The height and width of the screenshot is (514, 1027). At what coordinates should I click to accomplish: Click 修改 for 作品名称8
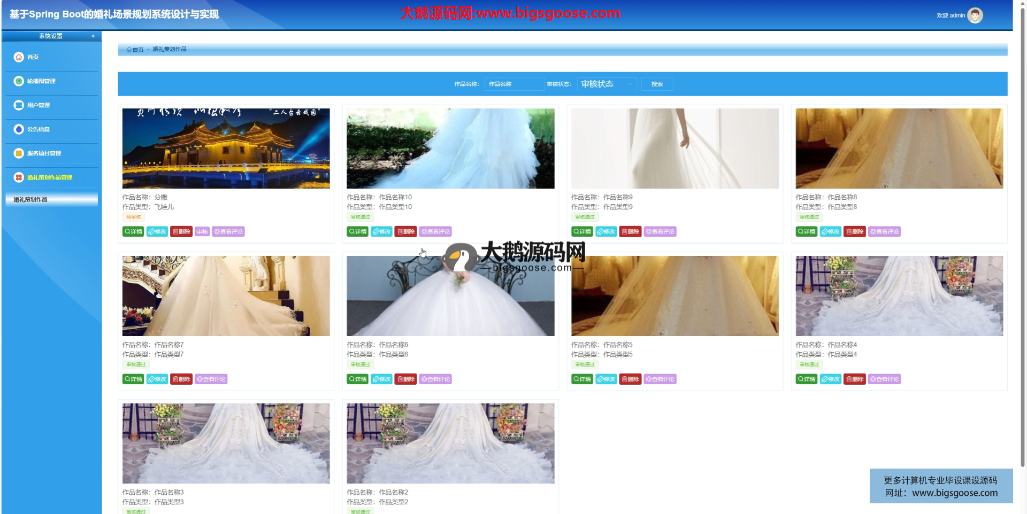click(830, 232)
